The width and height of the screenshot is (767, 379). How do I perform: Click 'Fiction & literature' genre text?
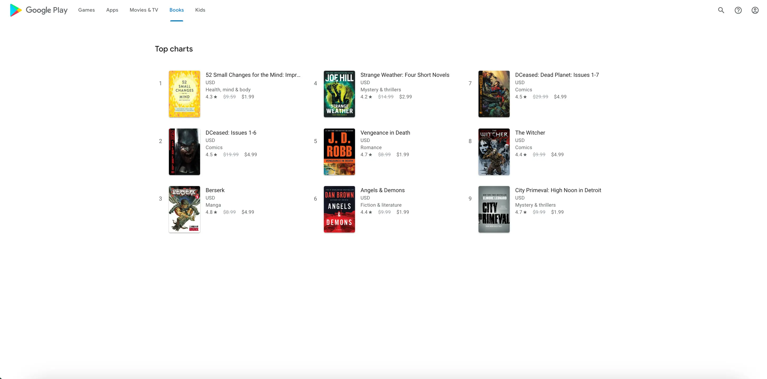tap(381, 205)
